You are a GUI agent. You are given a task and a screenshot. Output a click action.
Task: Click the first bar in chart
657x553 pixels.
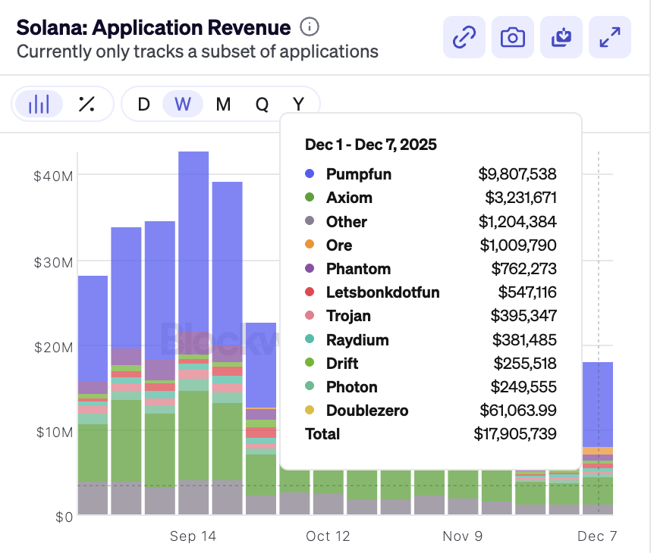click(x=93, y=395)
